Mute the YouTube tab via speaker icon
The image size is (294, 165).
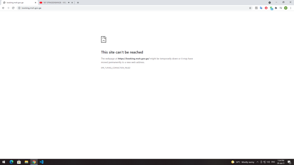coord(69,3)
